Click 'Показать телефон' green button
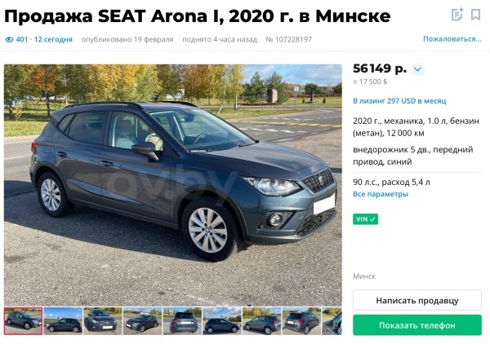This screenshot has width=490, height=344. 417,325
